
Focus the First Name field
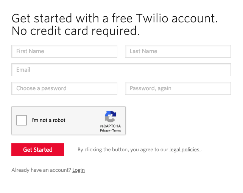point(64,51)
